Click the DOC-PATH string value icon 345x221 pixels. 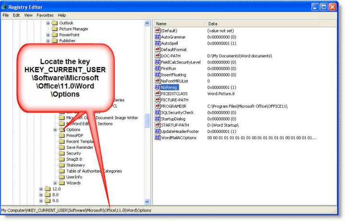[157, 55]
